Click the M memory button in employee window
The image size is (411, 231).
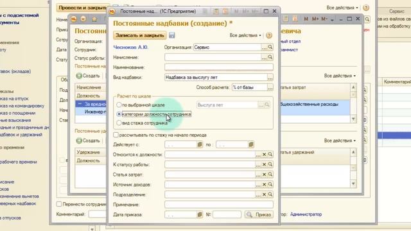(x=306, y=19)
